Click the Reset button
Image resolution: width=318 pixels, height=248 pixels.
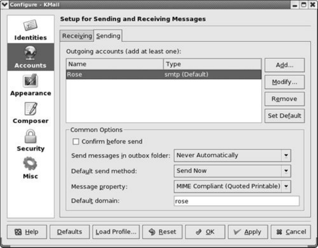pos(162,232)
